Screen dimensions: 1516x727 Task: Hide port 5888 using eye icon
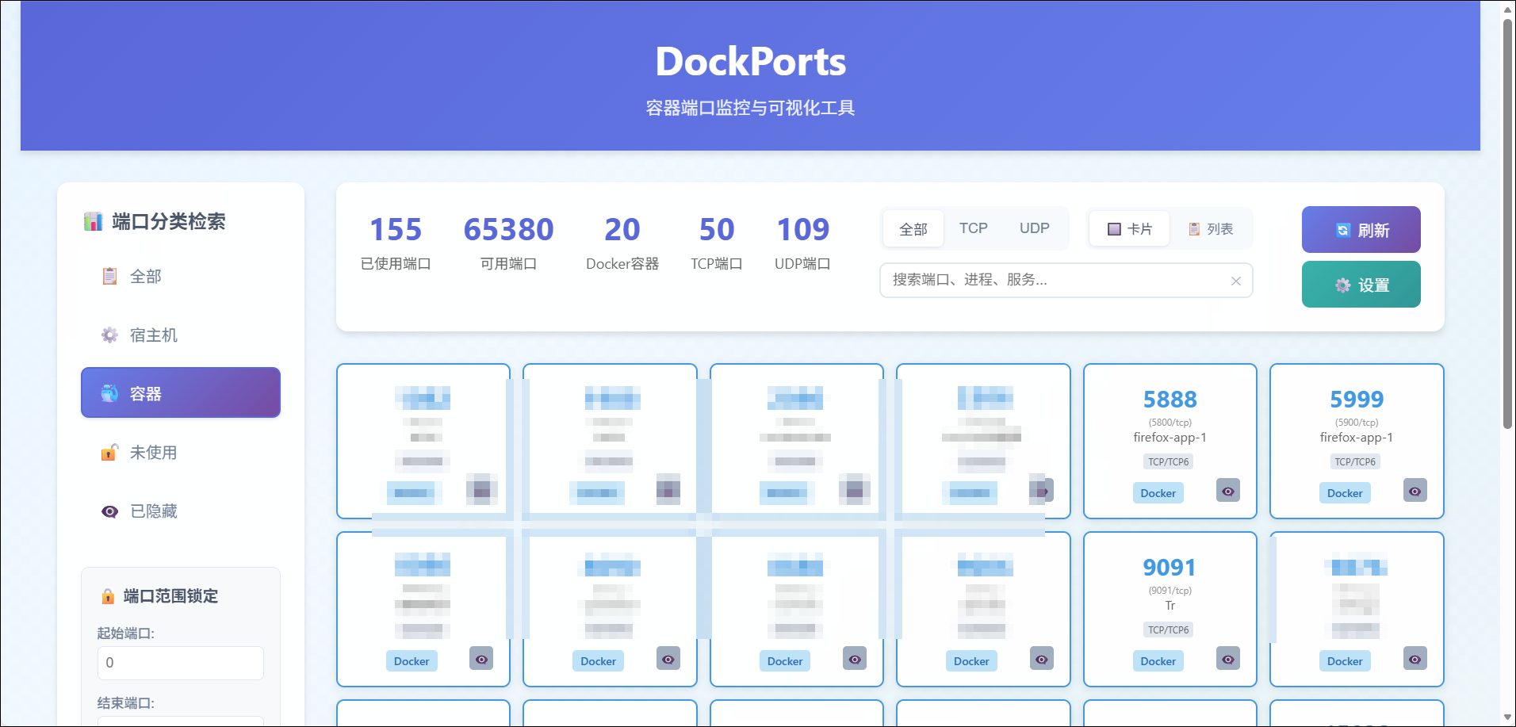(1227, 492)
